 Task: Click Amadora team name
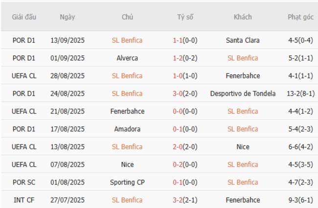127,129
